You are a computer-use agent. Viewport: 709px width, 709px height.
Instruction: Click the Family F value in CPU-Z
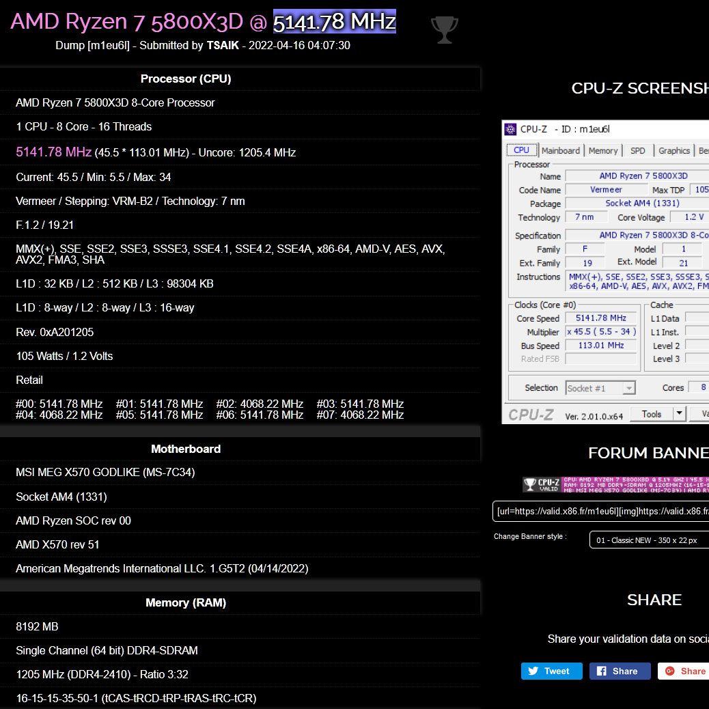pyautogui.click(x=585, y=249)
